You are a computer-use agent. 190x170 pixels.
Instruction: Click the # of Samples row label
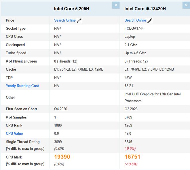coord(16,117)
